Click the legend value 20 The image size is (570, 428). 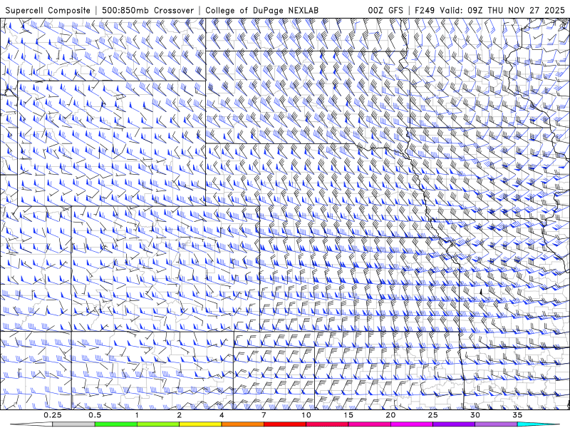pos(390,415)
